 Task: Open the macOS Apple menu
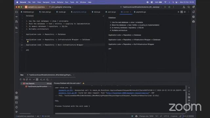coord(17,2)
